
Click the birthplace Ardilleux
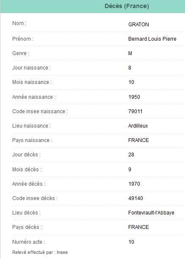[x=138, y=126]
